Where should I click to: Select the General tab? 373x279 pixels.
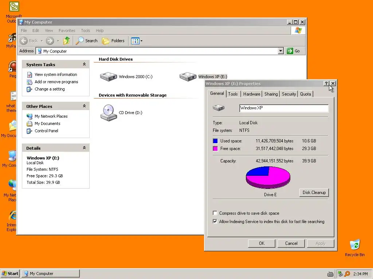pyautogui.click(x=217, y=93)
